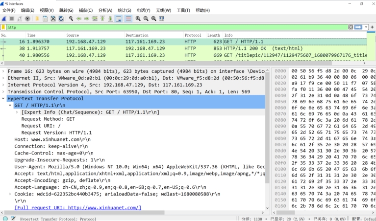Open the display filter history dropdown
Viewport: 376px width, 221px height.
(365, 27)
